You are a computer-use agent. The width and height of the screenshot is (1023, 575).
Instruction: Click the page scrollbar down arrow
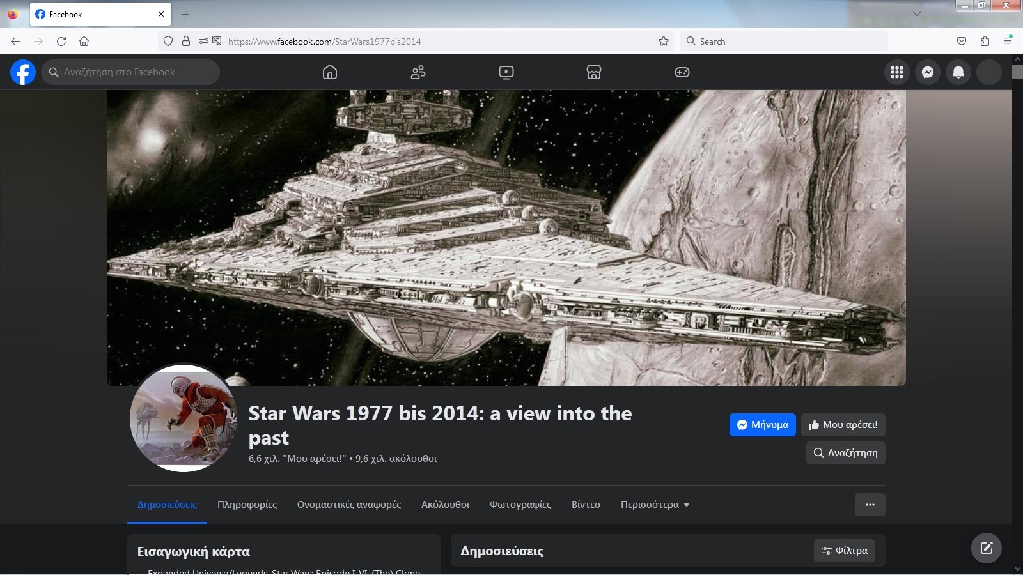(x=1017, y=569)
